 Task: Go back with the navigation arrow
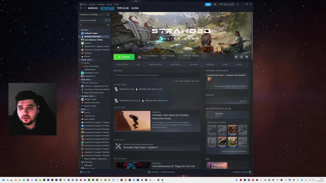tap(81, 8)
